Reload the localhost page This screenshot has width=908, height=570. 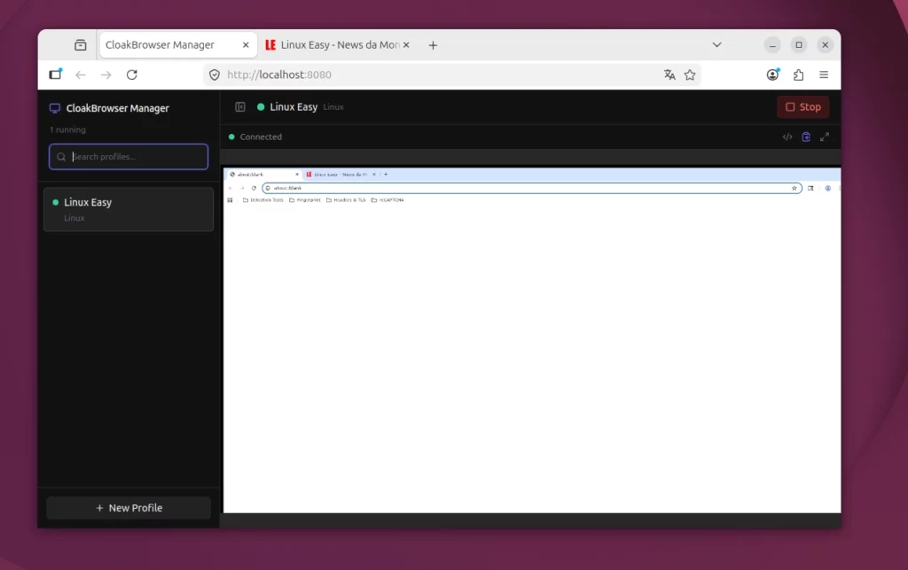[132, 74]
